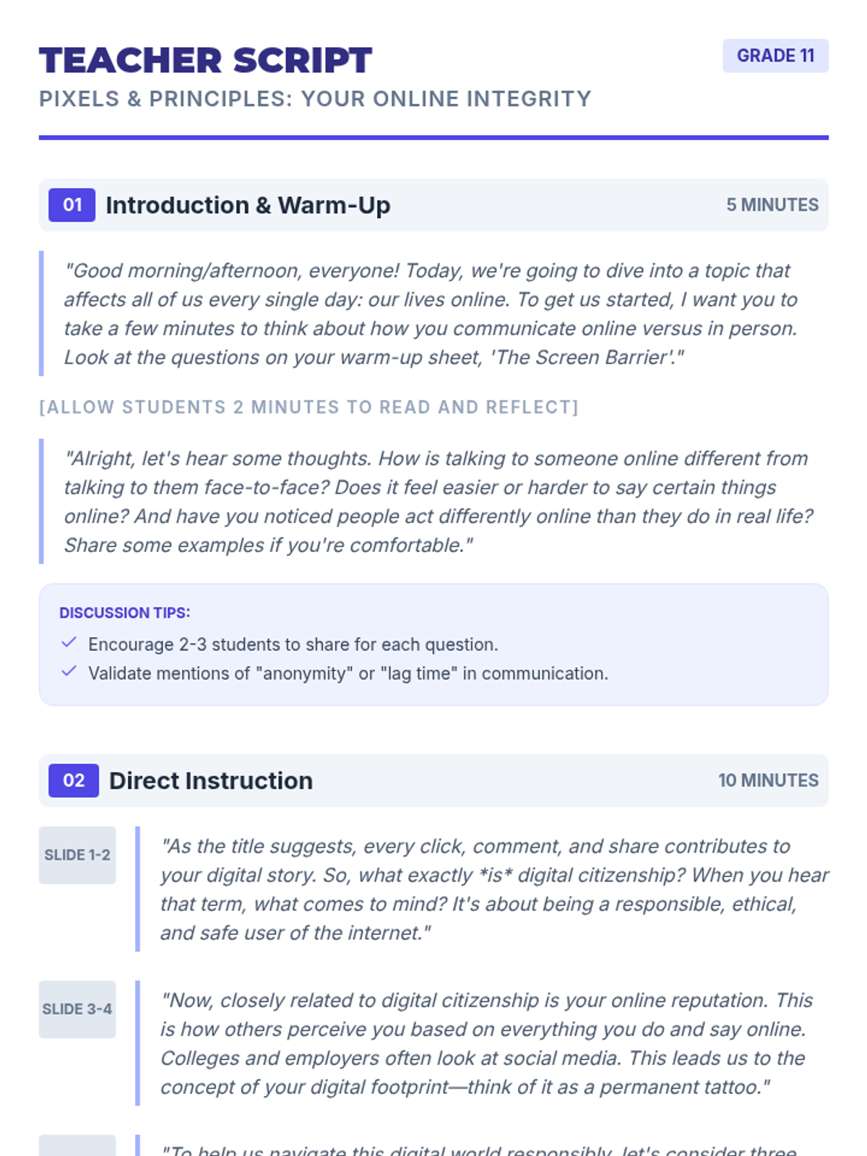Click the online reputation script paragraph
Viewport: 867px width, 1156px height.
(486, 1043)
